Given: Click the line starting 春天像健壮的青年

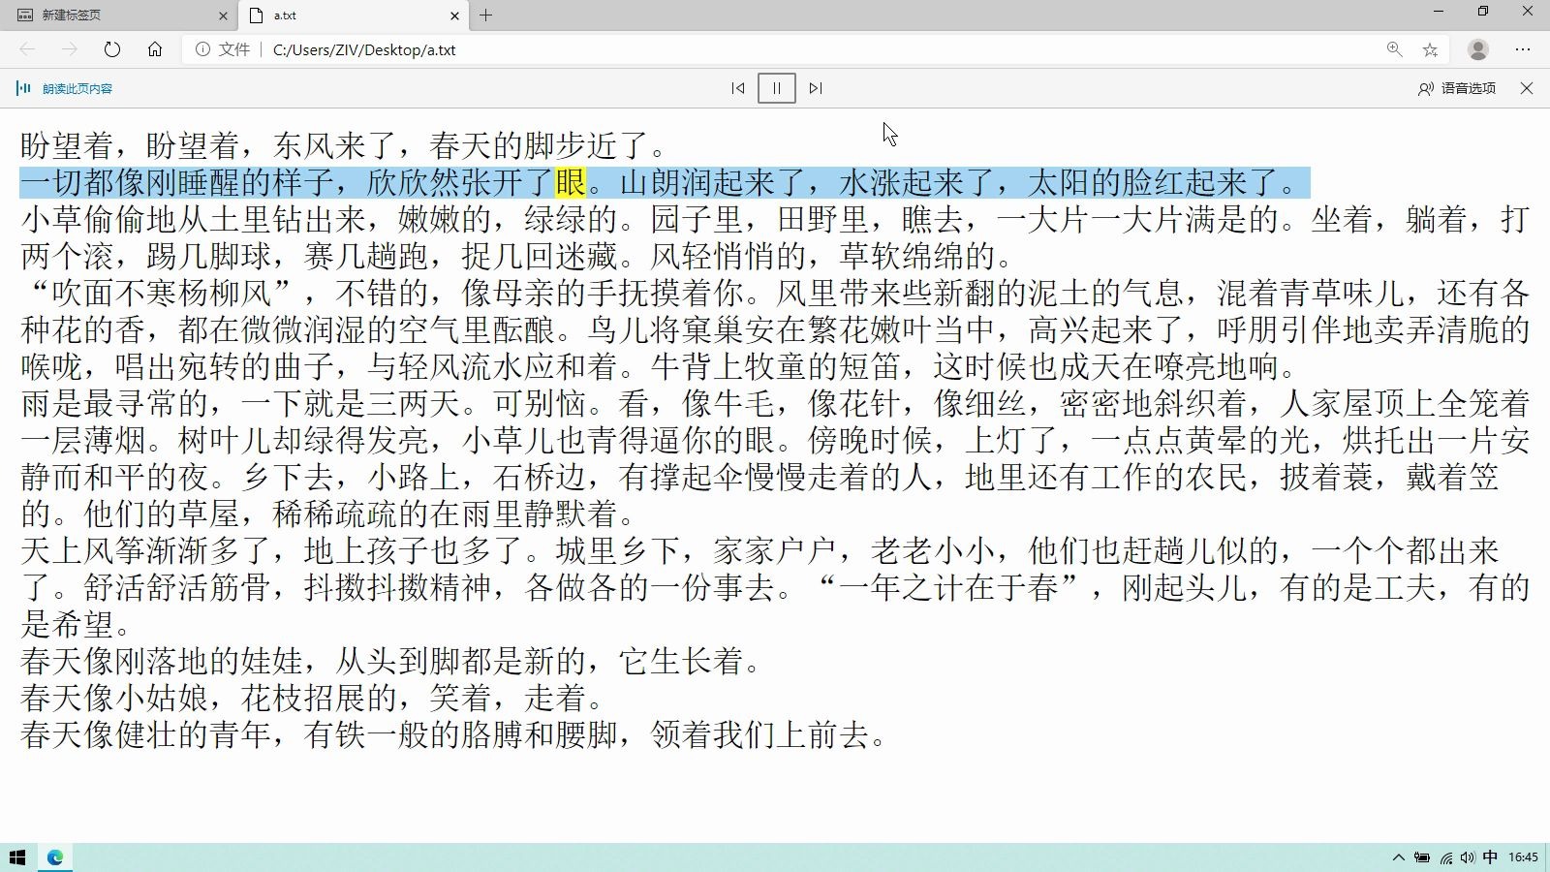Looking at the screenshot, I should pos(453,734).
